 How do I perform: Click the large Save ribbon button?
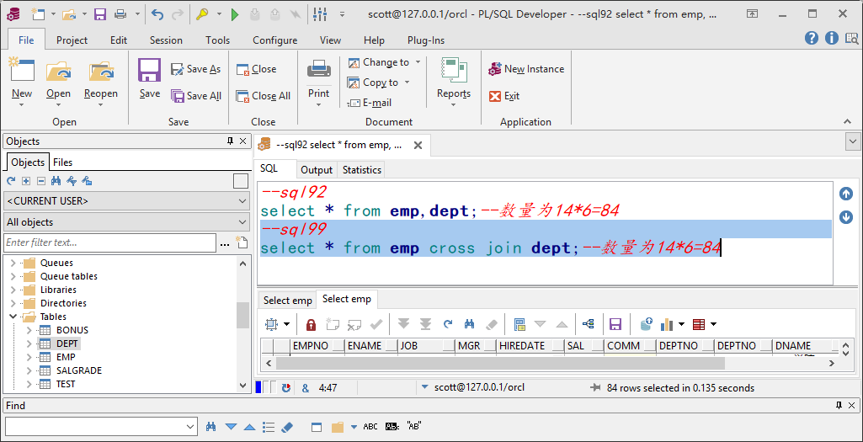(x=149, y=78)
